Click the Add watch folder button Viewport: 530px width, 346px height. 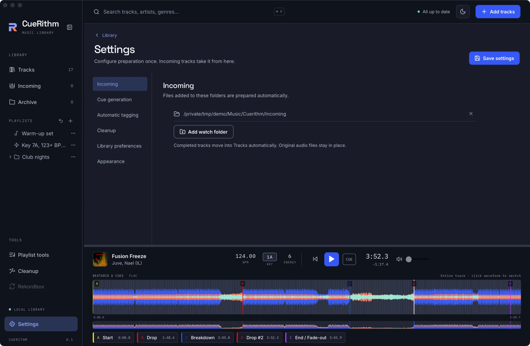tap(204, 132)
